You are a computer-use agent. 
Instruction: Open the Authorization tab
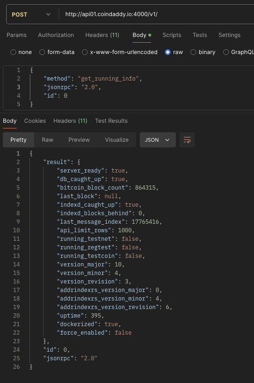tap(56, 35)
